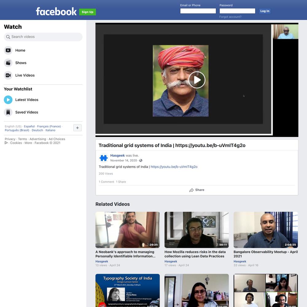
Task: Click the Search videos field
Action: pos(43,37)
